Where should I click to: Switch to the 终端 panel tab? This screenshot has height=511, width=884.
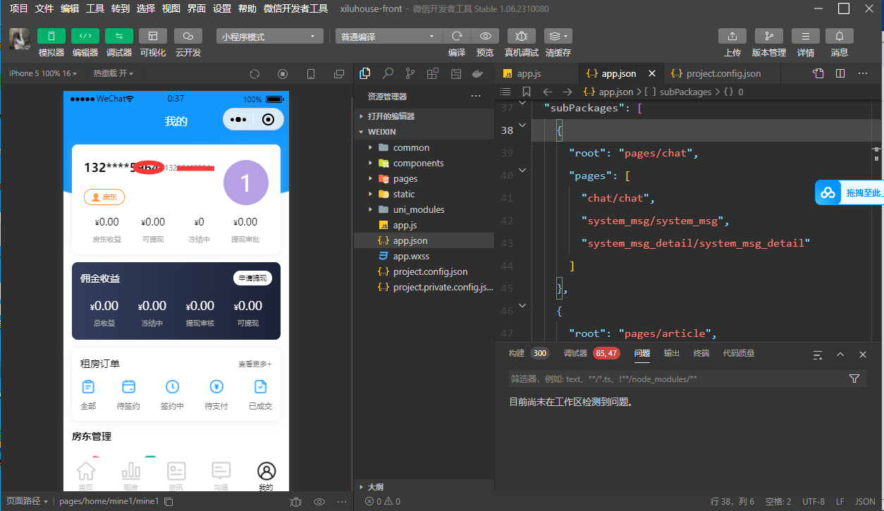[701, 353]
